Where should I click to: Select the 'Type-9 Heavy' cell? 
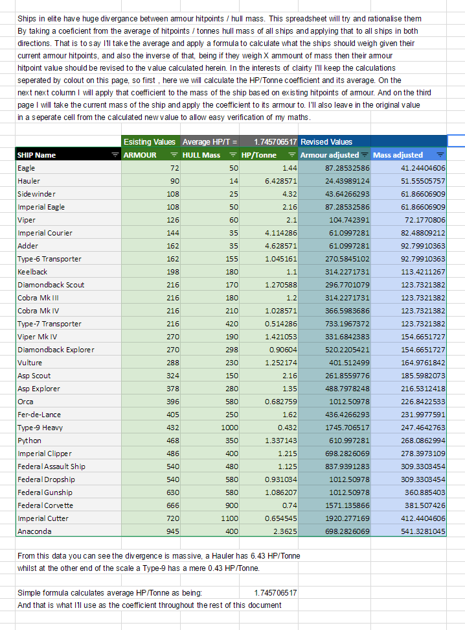69,428
